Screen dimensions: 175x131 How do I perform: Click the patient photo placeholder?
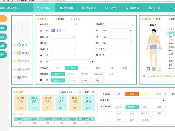[x=22, y=29]
